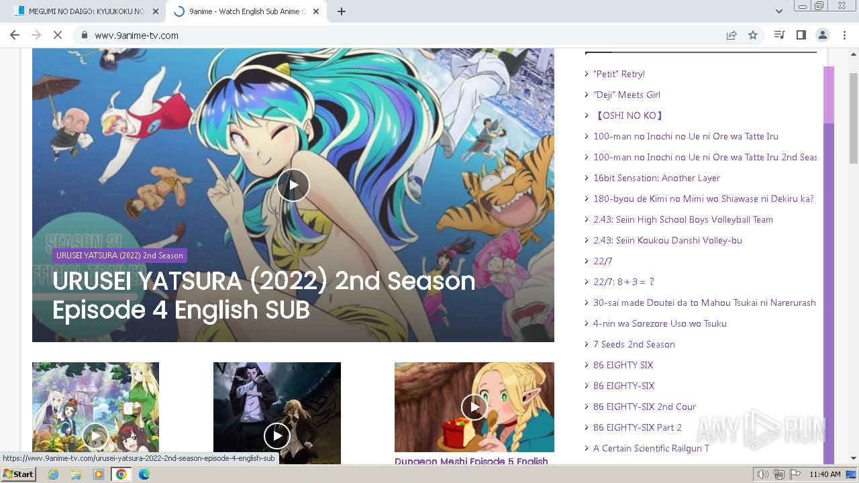Open A Certain Scientific Railgun T link
The image size is (859, 483).
(x=651, y=448)
